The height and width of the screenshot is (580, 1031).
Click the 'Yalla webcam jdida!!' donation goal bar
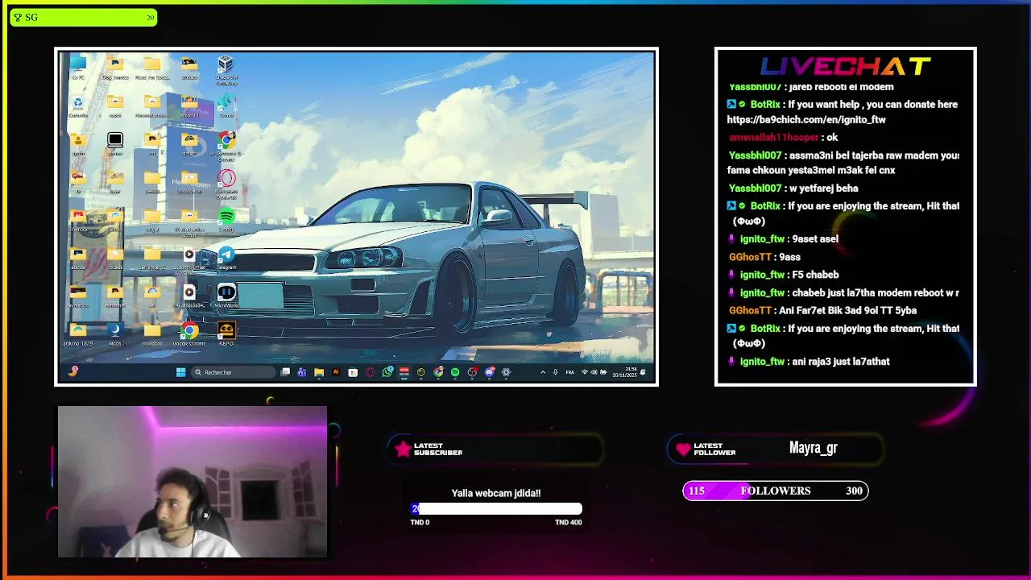point(496,509)
